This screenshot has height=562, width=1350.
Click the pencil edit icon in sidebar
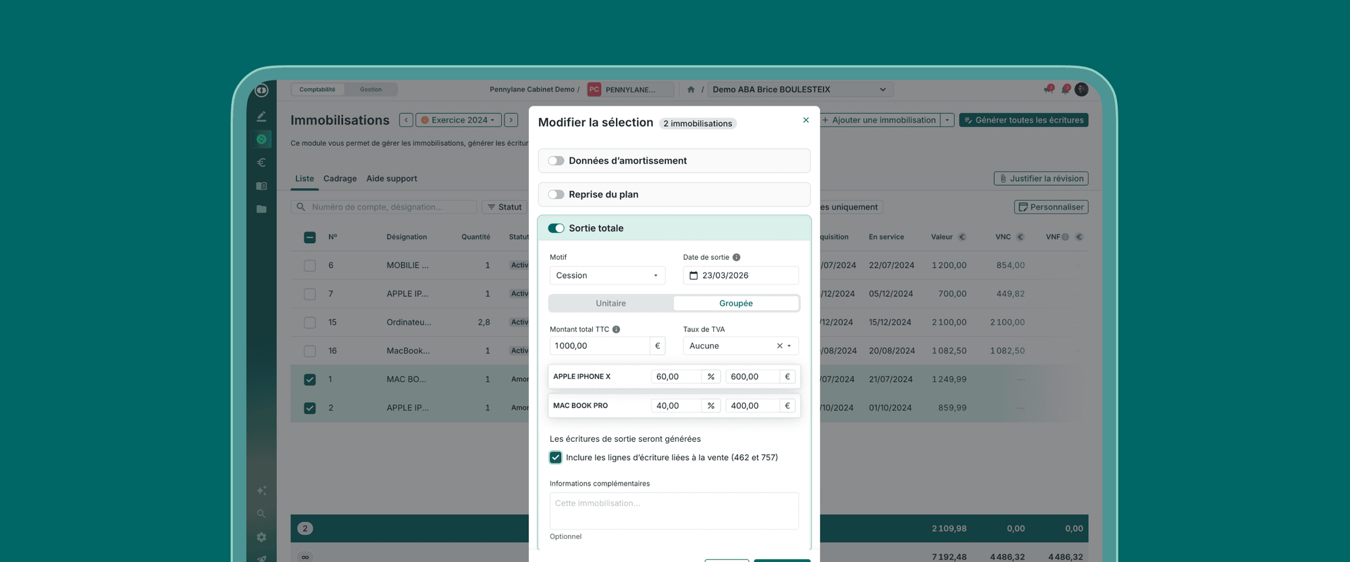pos(261,117)
